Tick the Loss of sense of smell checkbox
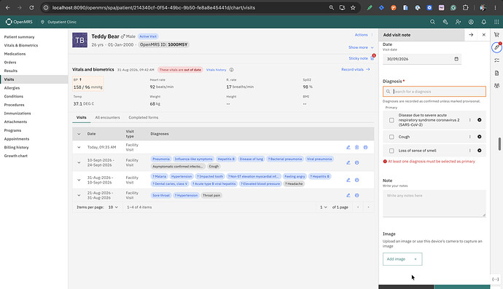The height and width of the screenshot is (289, 503). pyautogui.click(x=391, y=151)
